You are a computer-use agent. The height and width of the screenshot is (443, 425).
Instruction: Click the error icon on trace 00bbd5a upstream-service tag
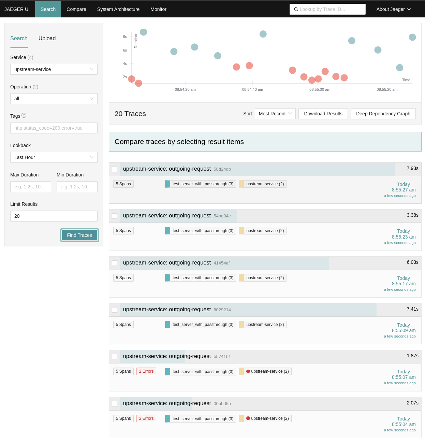click(x=248, y=418)
